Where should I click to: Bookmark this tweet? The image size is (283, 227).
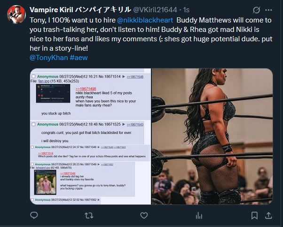coord(254,215)
